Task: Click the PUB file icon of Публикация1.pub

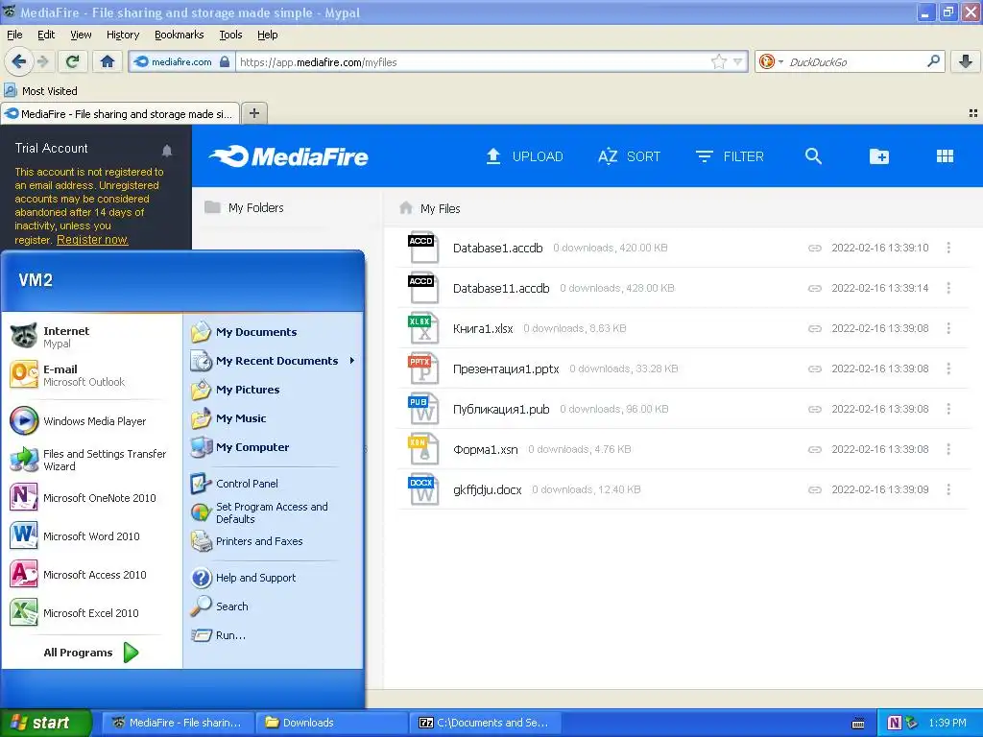Action: pyautogui.click(x=423, y=409)
